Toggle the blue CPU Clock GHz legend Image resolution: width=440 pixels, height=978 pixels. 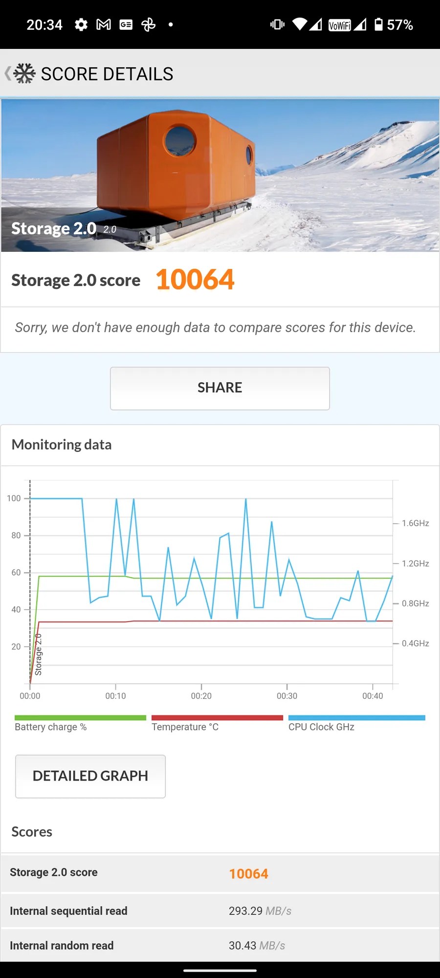357,724
